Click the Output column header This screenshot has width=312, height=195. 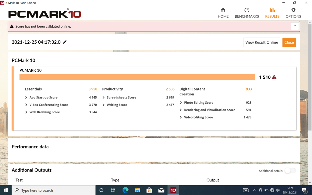213,180
